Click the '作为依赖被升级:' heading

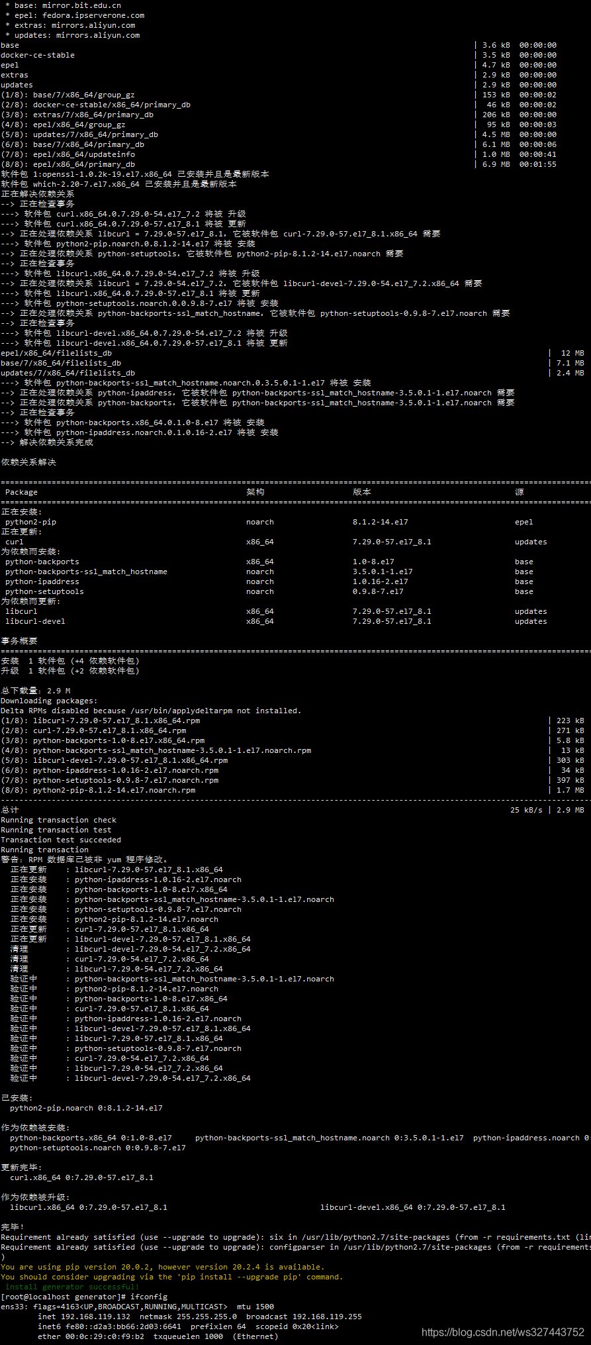pos(35,1197)
